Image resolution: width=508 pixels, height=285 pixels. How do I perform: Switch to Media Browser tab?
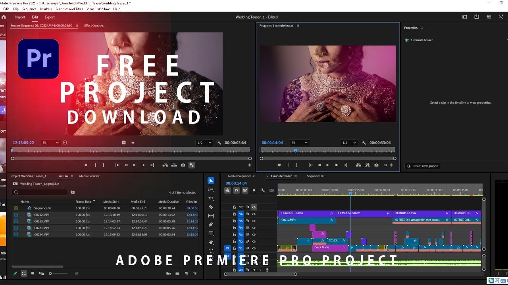tap(89, 176)
